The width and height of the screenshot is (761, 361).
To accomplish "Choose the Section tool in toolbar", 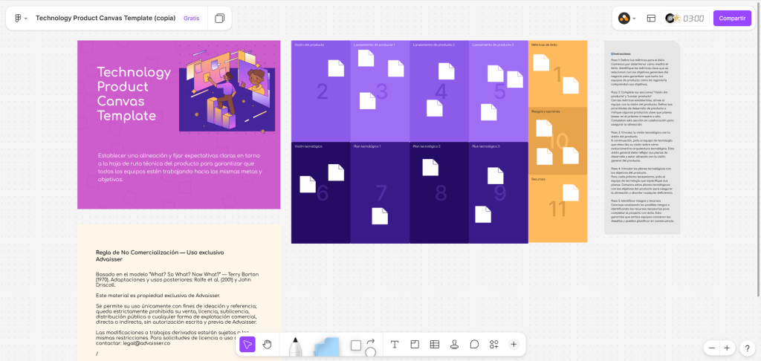I will tap(415, 344).
